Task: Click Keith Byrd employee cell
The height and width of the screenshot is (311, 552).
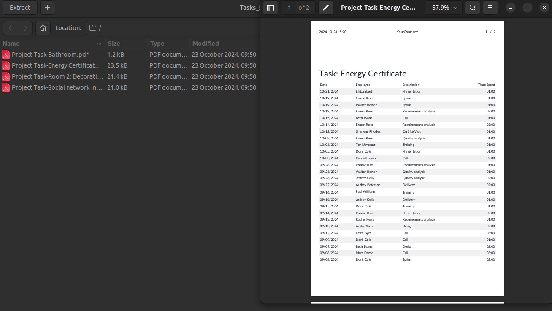Action: point(364,233)
